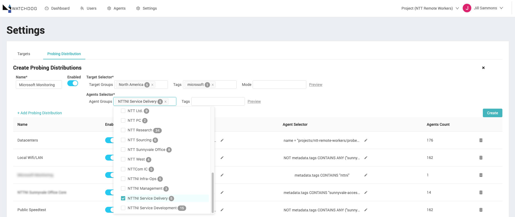Click the Datacenters row name

tap(28, 140)
